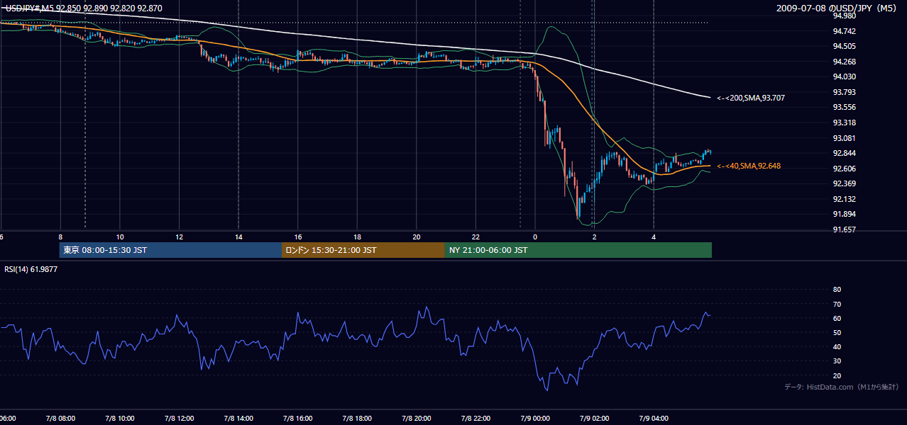Click the 200 SMA 93.707 label
This screenshot has height=425, width=907.
(x=751, y=98)
